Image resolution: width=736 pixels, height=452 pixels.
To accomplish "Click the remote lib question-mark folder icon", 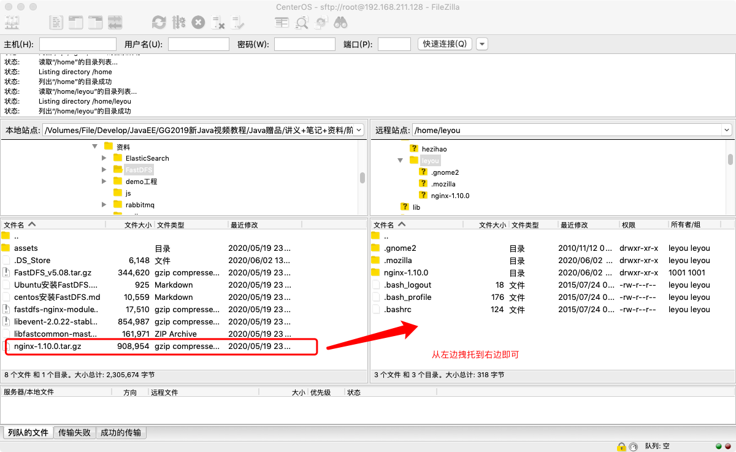I will (x=404, y=207).
